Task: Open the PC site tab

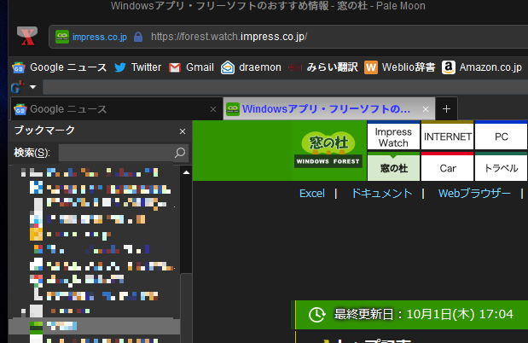Action: click(501, 136)
